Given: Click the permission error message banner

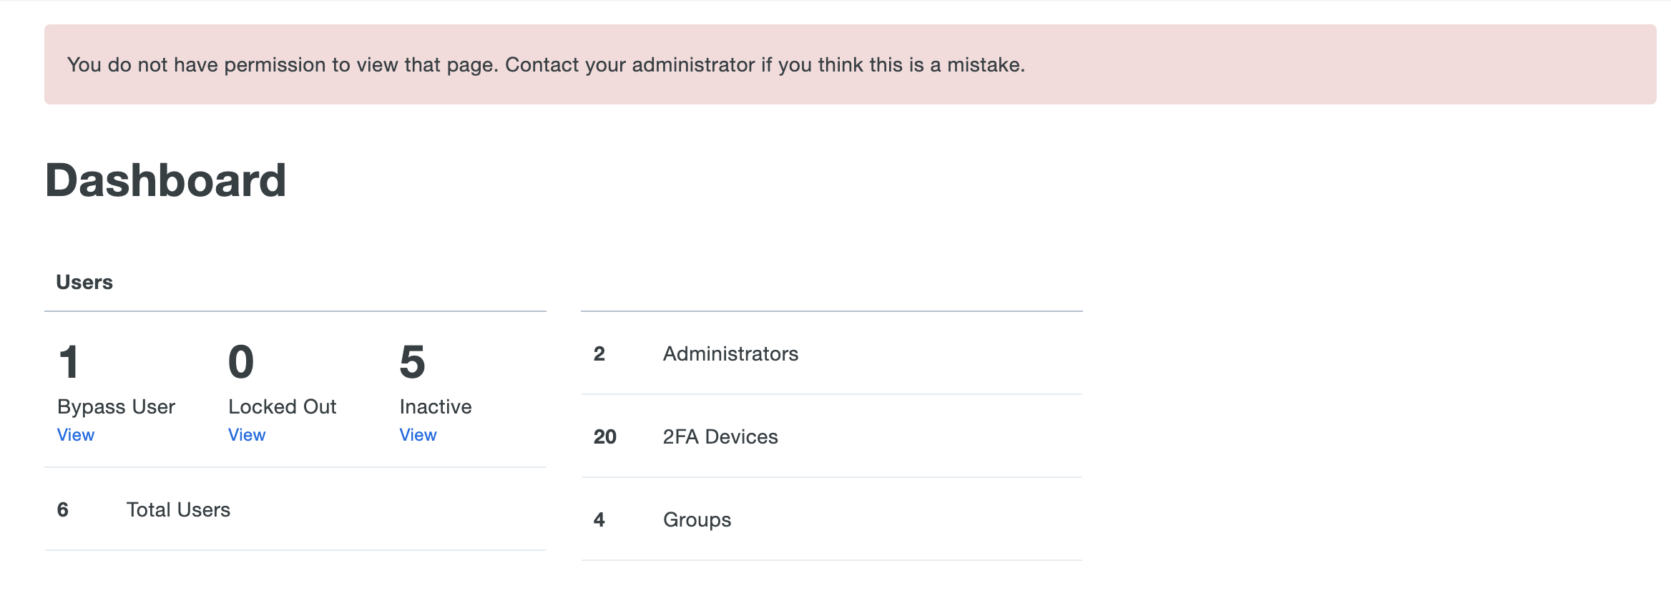Looking at the screenshot, I should pos(547,65).
